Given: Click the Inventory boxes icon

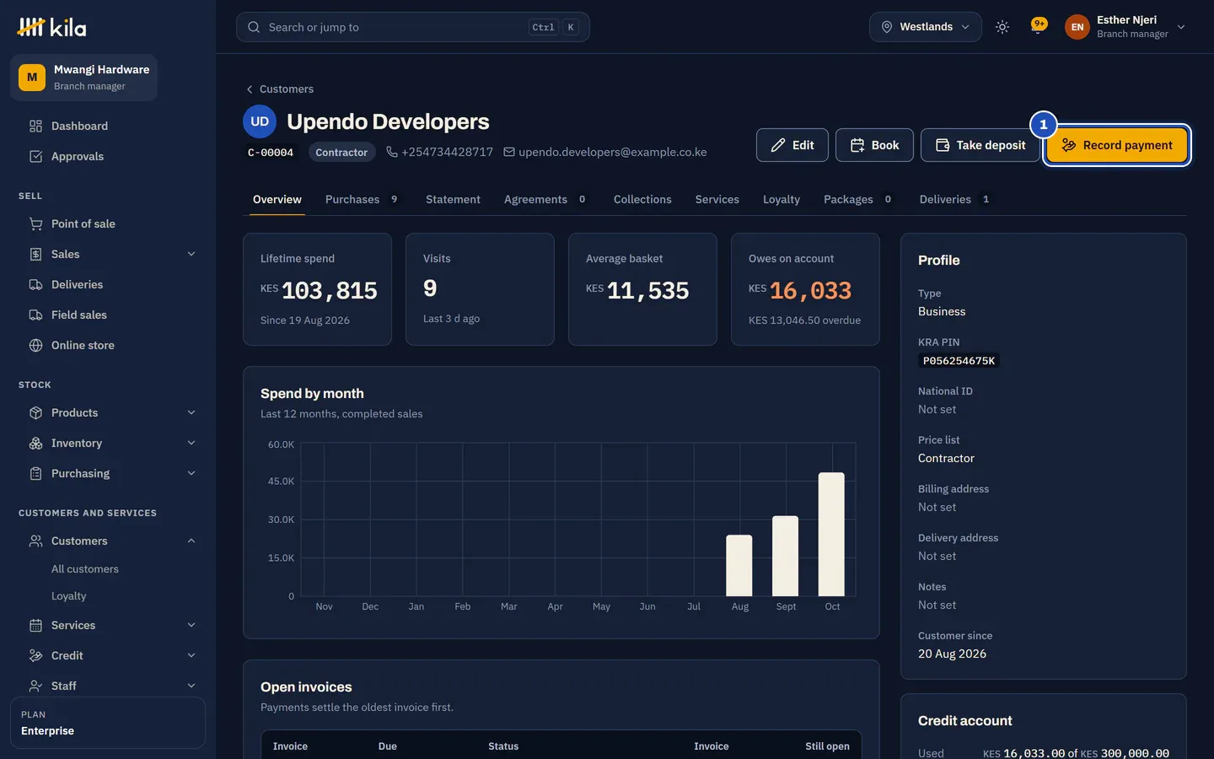Looking at the screenshot, I should tap(35, 443).
